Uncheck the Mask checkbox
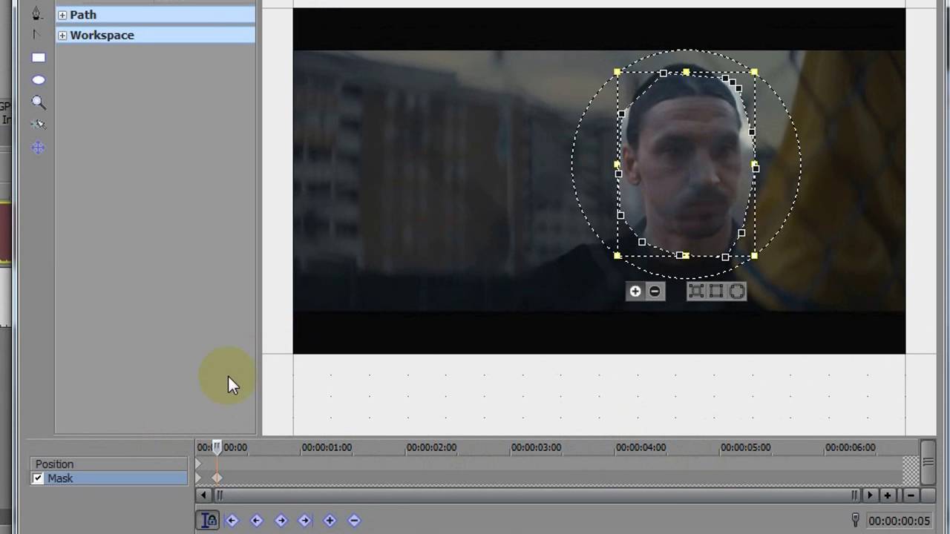Screen dimensions: 950x534 pos(38,478)
